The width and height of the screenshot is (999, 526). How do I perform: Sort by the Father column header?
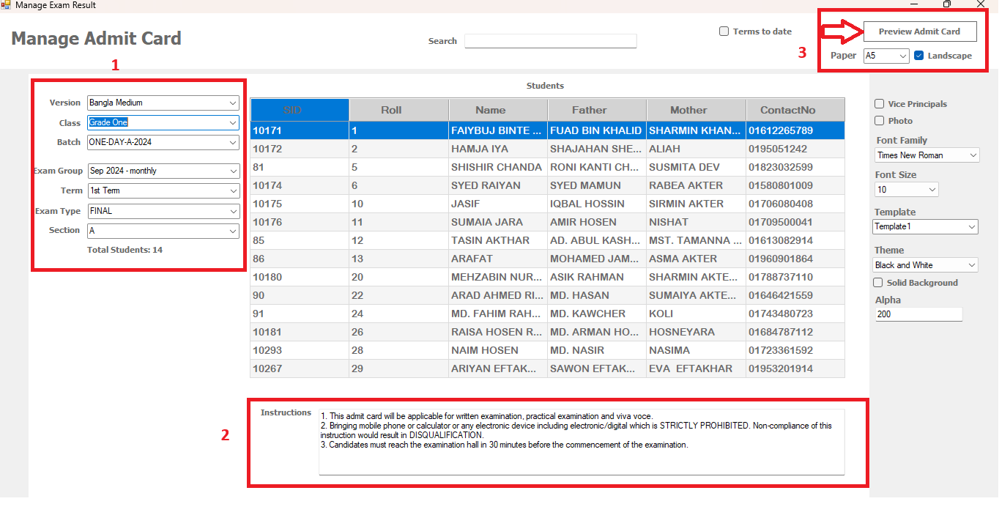(597, 110)
